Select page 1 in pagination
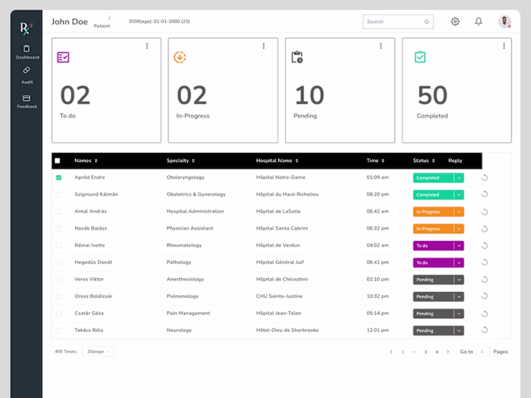531x398 pixels. tap(403, 352)
